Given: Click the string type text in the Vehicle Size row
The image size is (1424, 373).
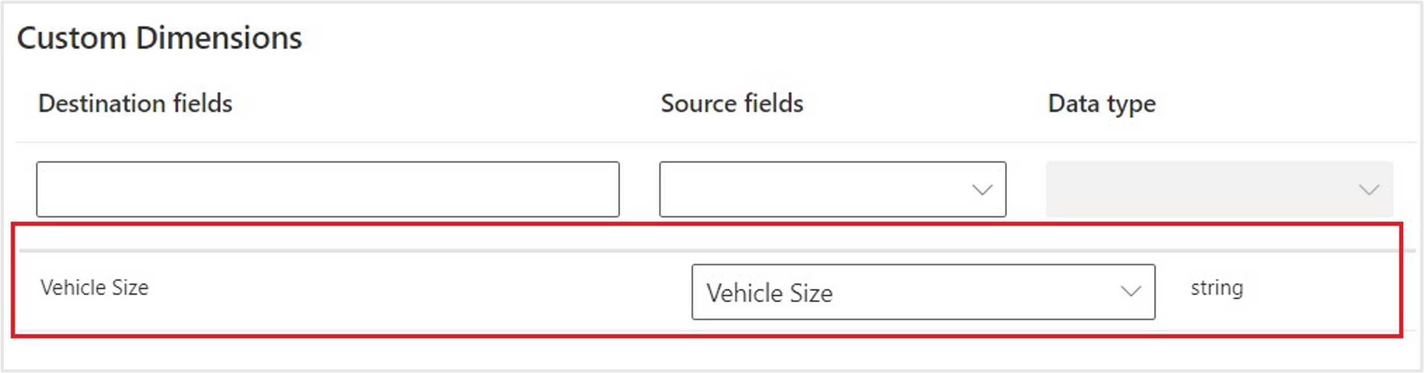Looking at the screenshot, I should [1217, 288].
